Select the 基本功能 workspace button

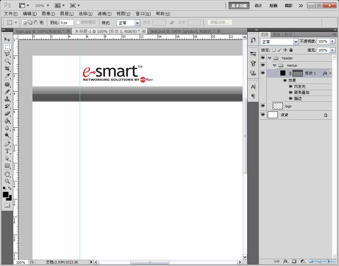coord(239,6)
